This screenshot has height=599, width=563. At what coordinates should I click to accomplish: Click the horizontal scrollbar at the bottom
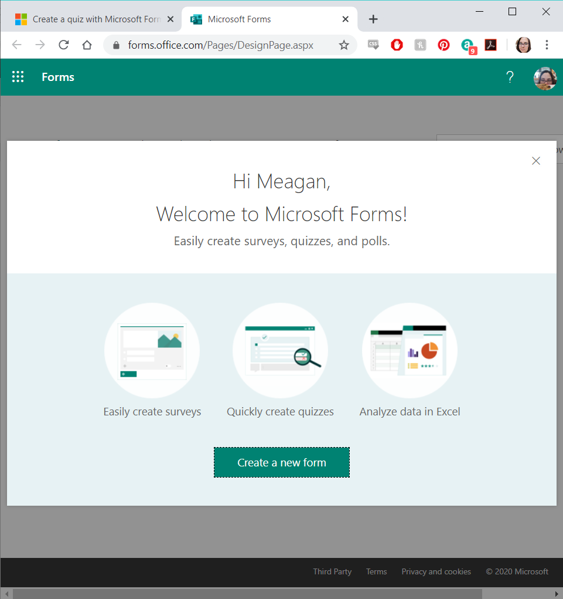coord(246,594)
